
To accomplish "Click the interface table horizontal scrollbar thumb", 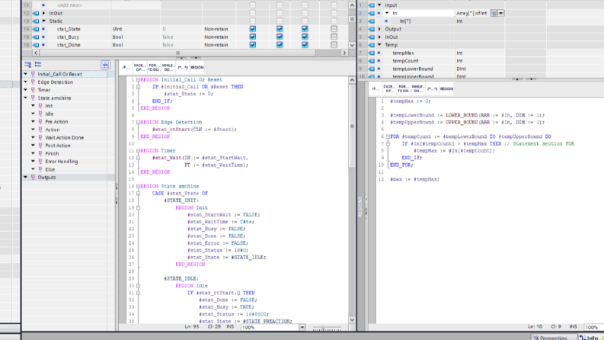I will click(x=177, y=53).
